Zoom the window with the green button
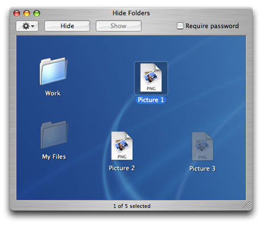This screenshot has width=267, height=227. pos(37,13)
